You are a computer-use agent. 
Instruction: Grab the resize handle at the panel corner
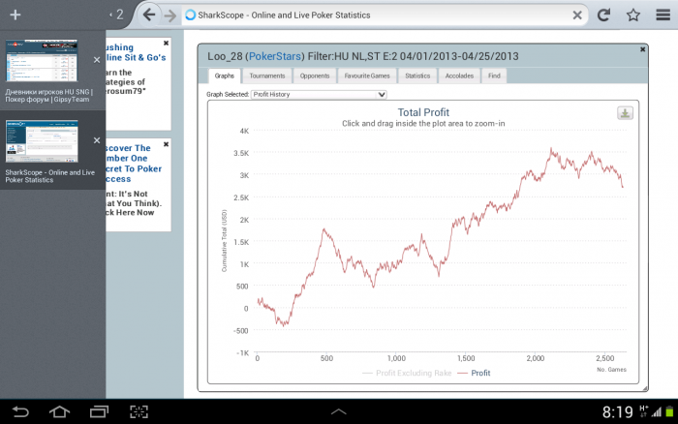(645, 388)
